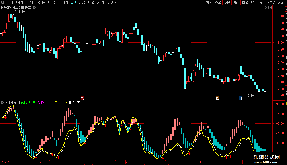Select the 月线 monthly chart tab
The image size is (287, 165).
click(91, 2)
